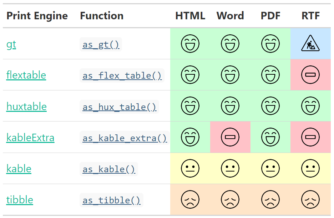Click the sad face in tibble PDF cell
This screenshot has height=218, width=334.
tap(270, 199)
